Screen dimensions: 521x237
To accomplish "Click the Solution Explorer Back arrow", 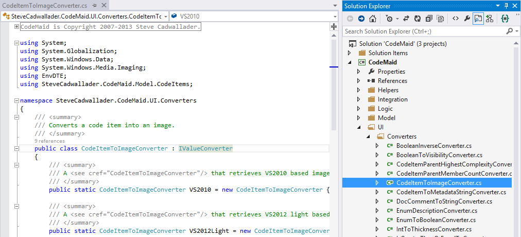I will coord(350,19).
